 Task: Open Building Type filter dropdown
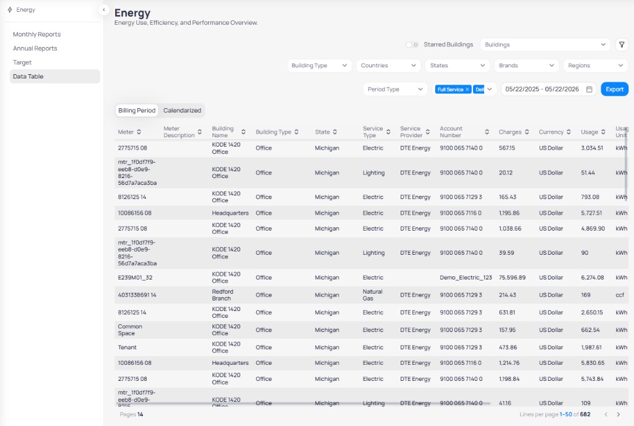coord(319,66)
